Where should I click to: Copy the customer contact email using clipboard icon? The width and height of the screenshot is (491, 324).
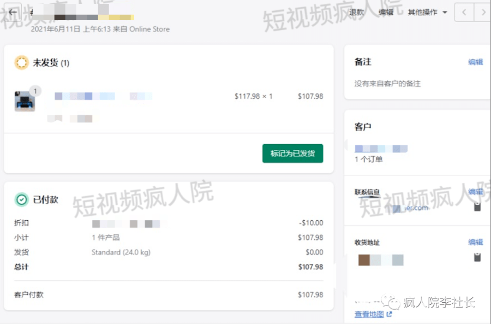(478, 207)
